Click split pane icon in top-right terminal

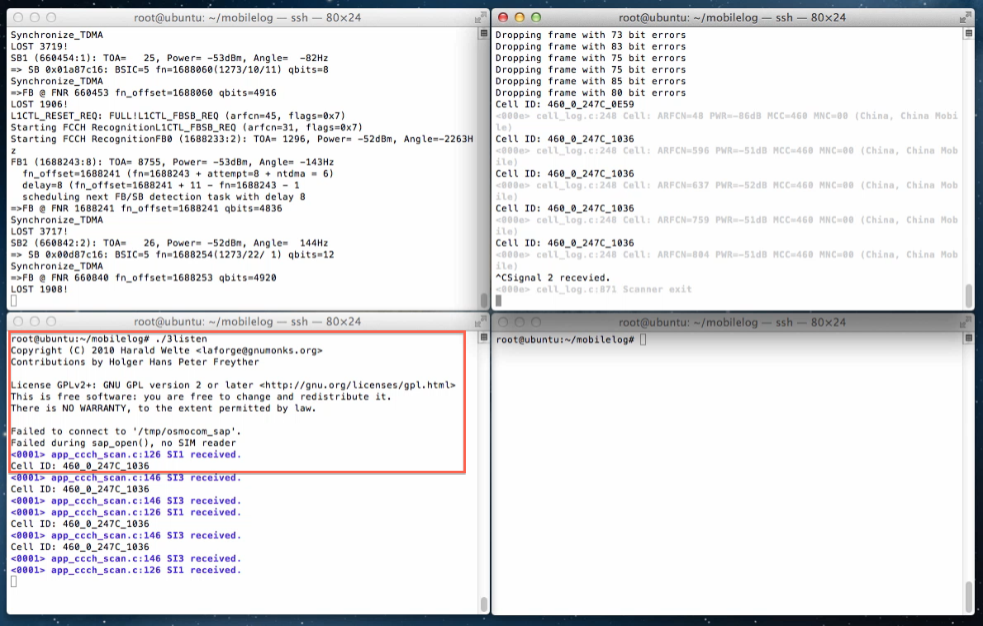tap(968, 34)
